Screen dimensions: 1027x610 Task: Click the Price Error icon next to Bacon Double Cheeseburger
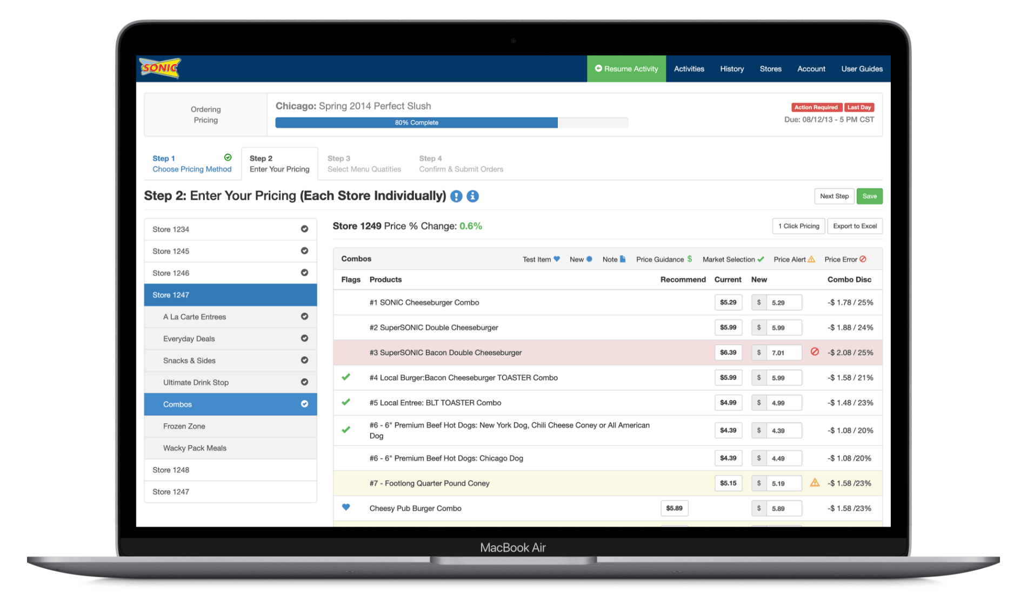tap(815, 352)
